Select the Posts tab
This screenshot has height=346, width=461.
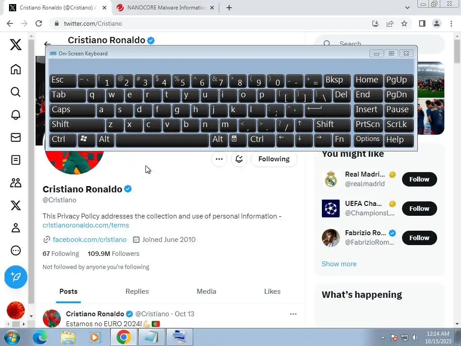click(x=68, y=291)
